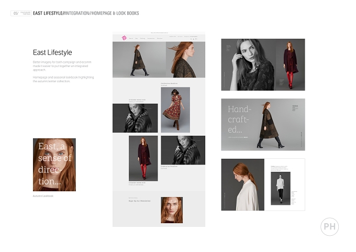Viewport: 356px width, 252px height.
Task: Open black-and-white fur coat image on right
Action: 183,150
